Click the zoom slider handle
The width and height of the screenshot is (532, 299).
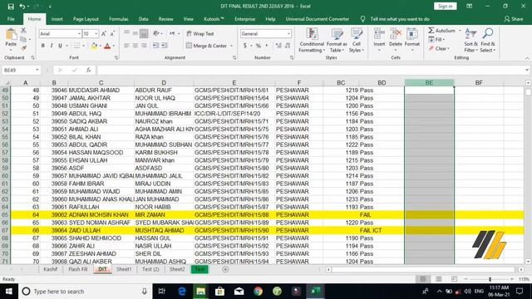coord(490,279)
